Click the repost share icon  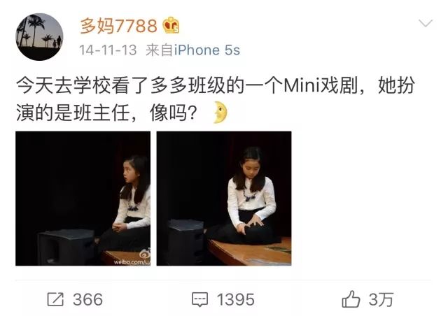click(55, 299)
